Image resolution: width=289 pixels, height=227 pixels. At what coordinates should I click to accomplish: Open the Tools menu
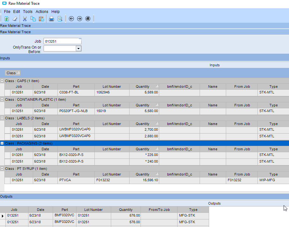click(x=28, y=12)
